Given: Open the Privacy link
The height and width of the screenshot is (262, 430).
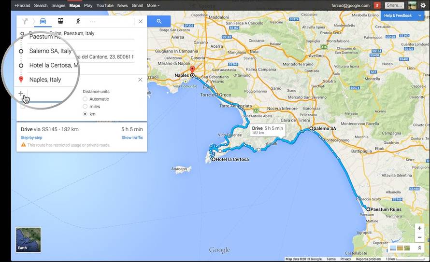Looking at the screenshot, I should click(345, 259).
